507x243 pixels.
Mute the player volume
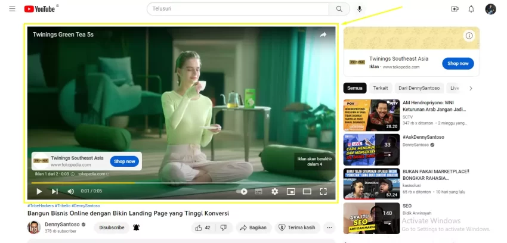pos(70,191)
